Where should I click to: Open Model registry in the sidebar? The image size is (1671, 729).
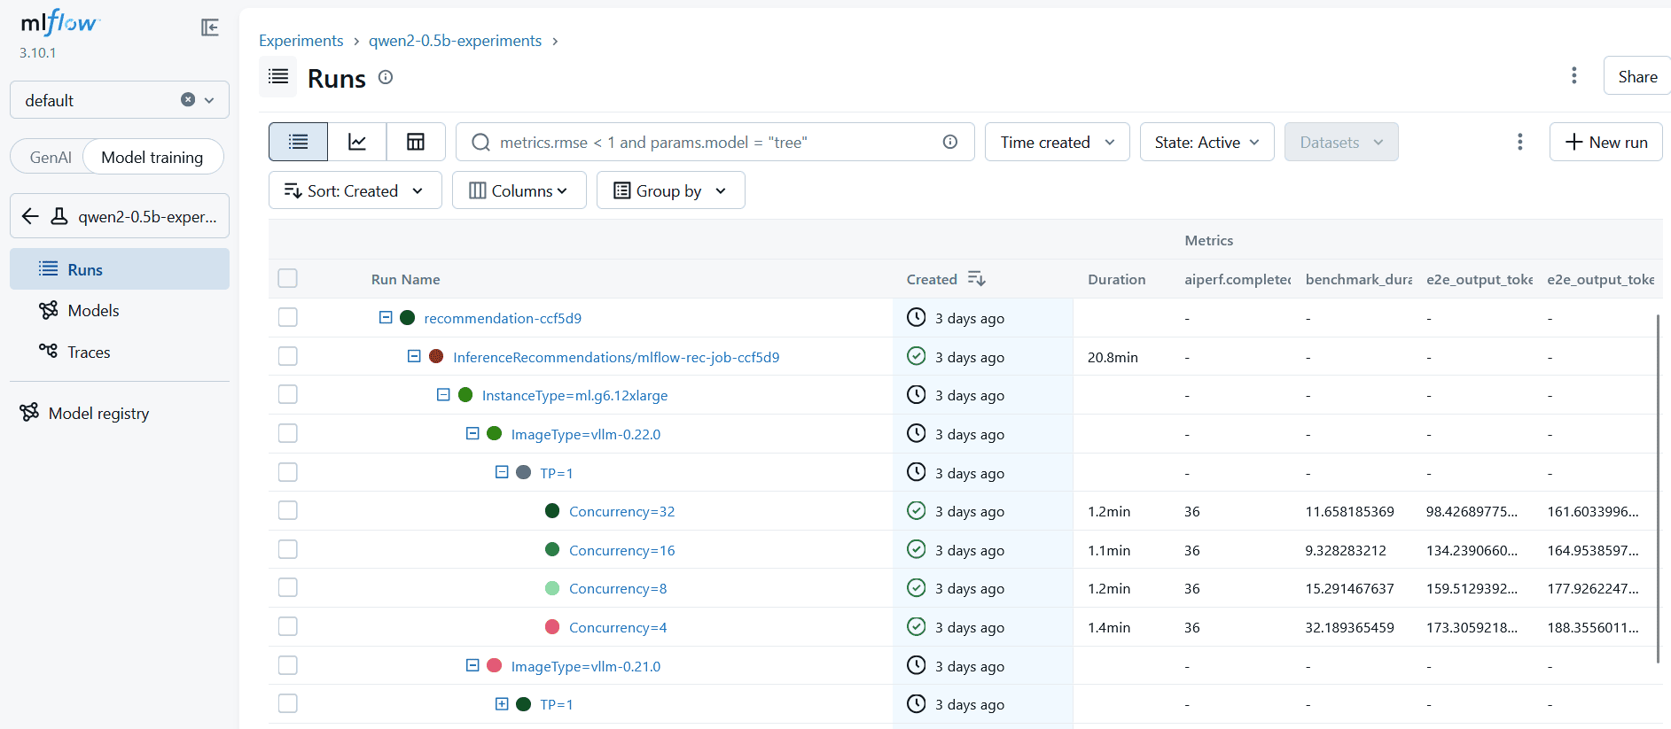119,413
